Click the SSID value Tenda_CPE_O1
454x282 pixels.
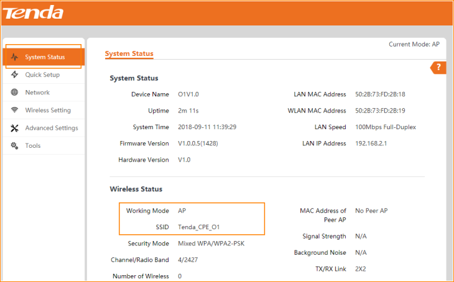tap(199, 227)
